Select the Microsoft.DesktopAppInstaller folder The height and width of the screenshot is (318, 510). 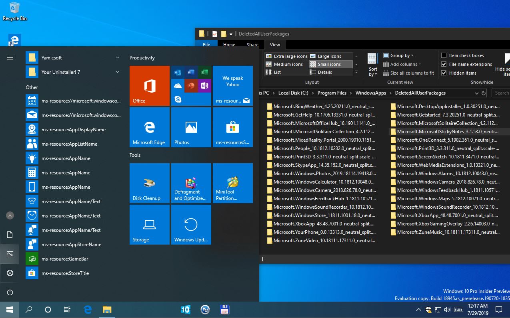[x=444, y=107]
